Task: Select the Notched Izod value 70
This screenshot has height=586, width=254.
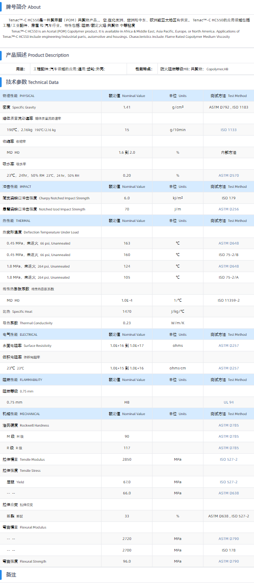Action: point(127,209)
